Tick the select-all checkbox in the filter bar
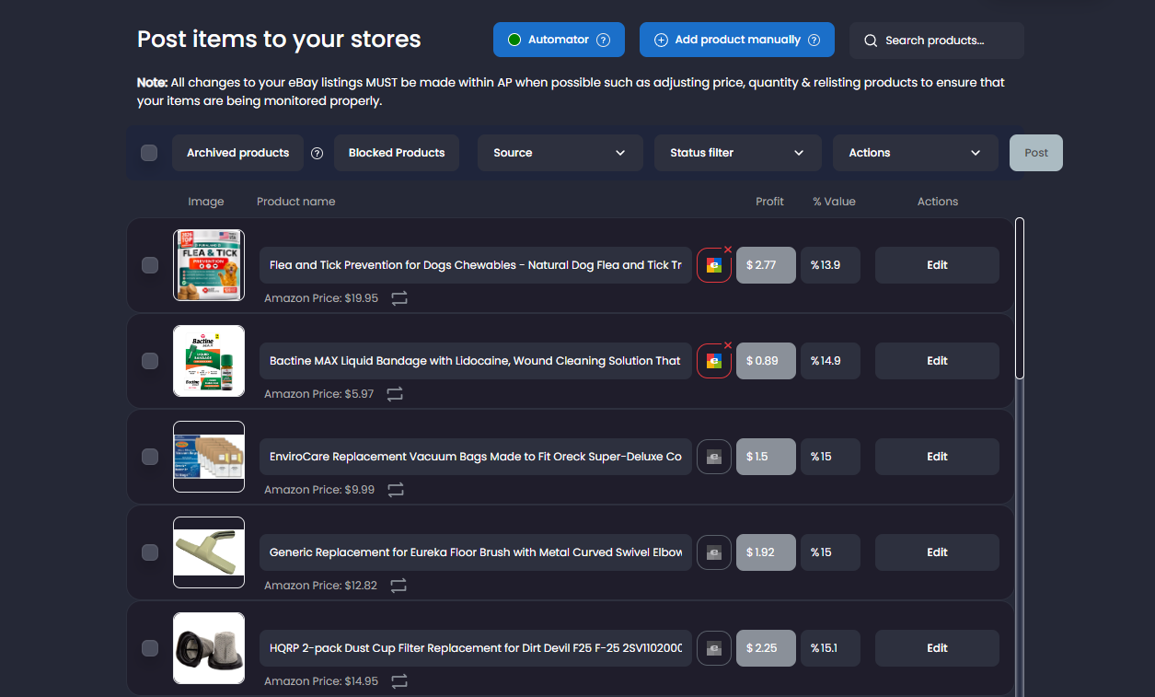 point(149,153)
